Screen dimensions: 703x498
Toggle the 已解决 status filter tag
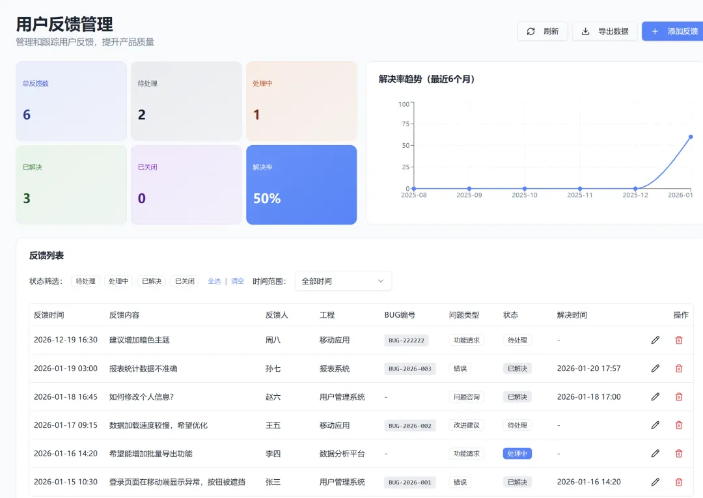[152, 281]
